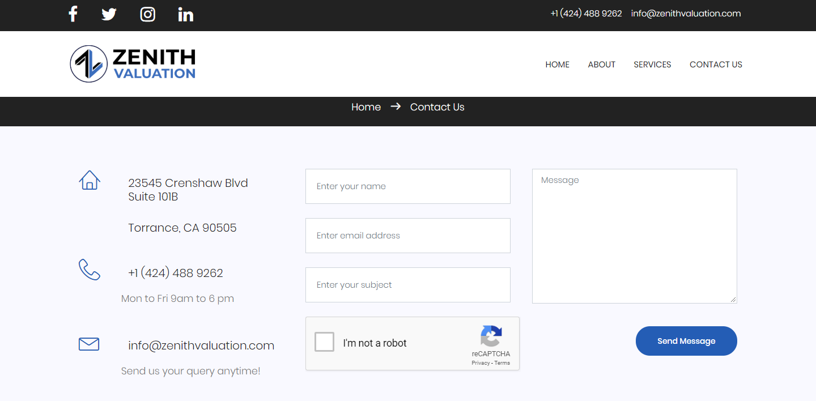Click the envelope email icon
Image resolution: width=816 pixels, height=401 pixels.
click(89, 344)
